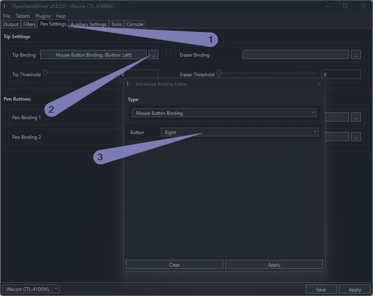This screenshot has height=296, width=373.
Task: Click the Tip Threshold slider handle
Action: point(45,73)
